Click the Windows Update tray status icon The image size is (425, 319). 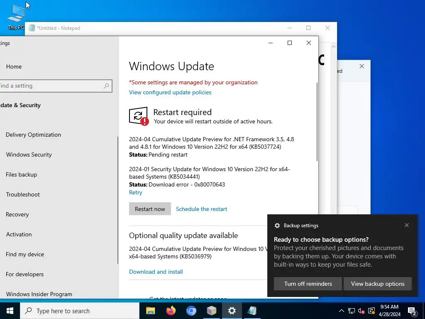371,311
